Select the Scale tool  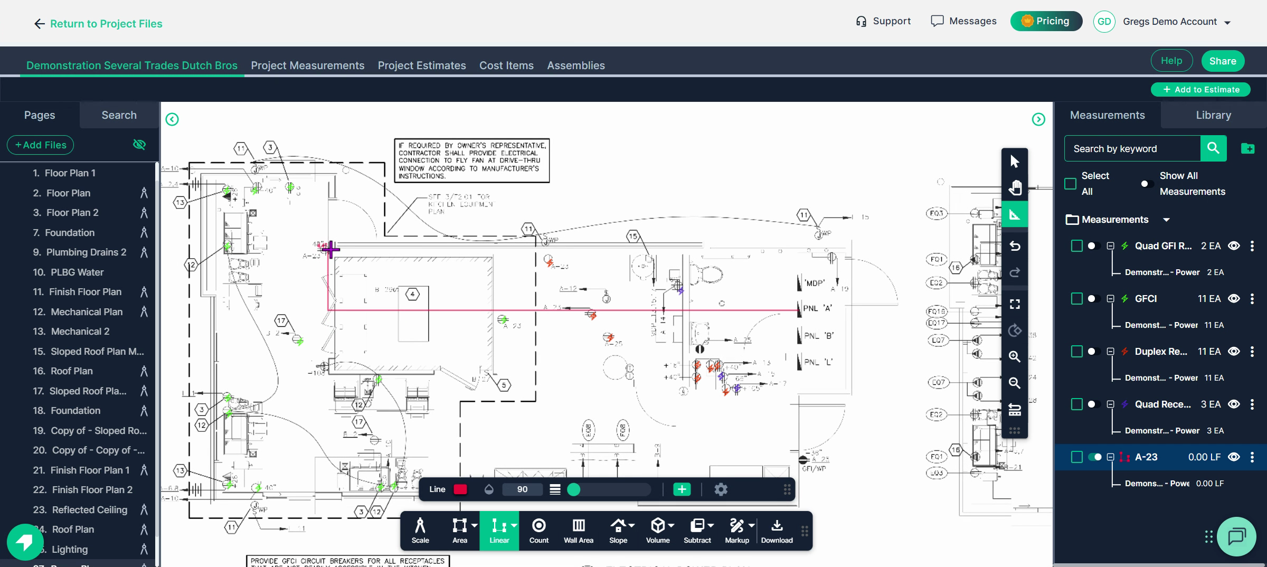[x=420, y=531]
